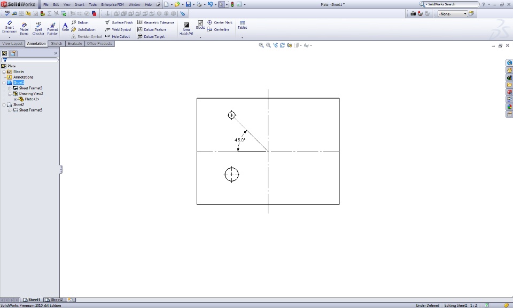This screenshot has height=308, width=513.
Task: Add a Centerline annotation
Action: (218, 29)
